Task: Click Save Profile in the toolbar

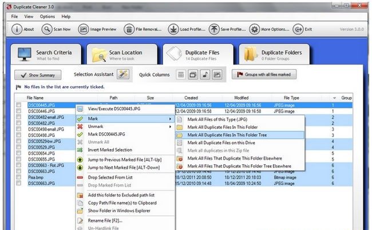Action: pos(227,29)
